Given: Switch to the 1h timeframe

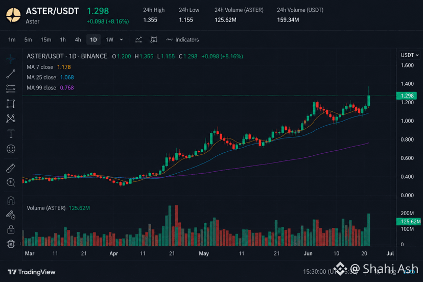Looking at the screenshot, I should (63, 40).
